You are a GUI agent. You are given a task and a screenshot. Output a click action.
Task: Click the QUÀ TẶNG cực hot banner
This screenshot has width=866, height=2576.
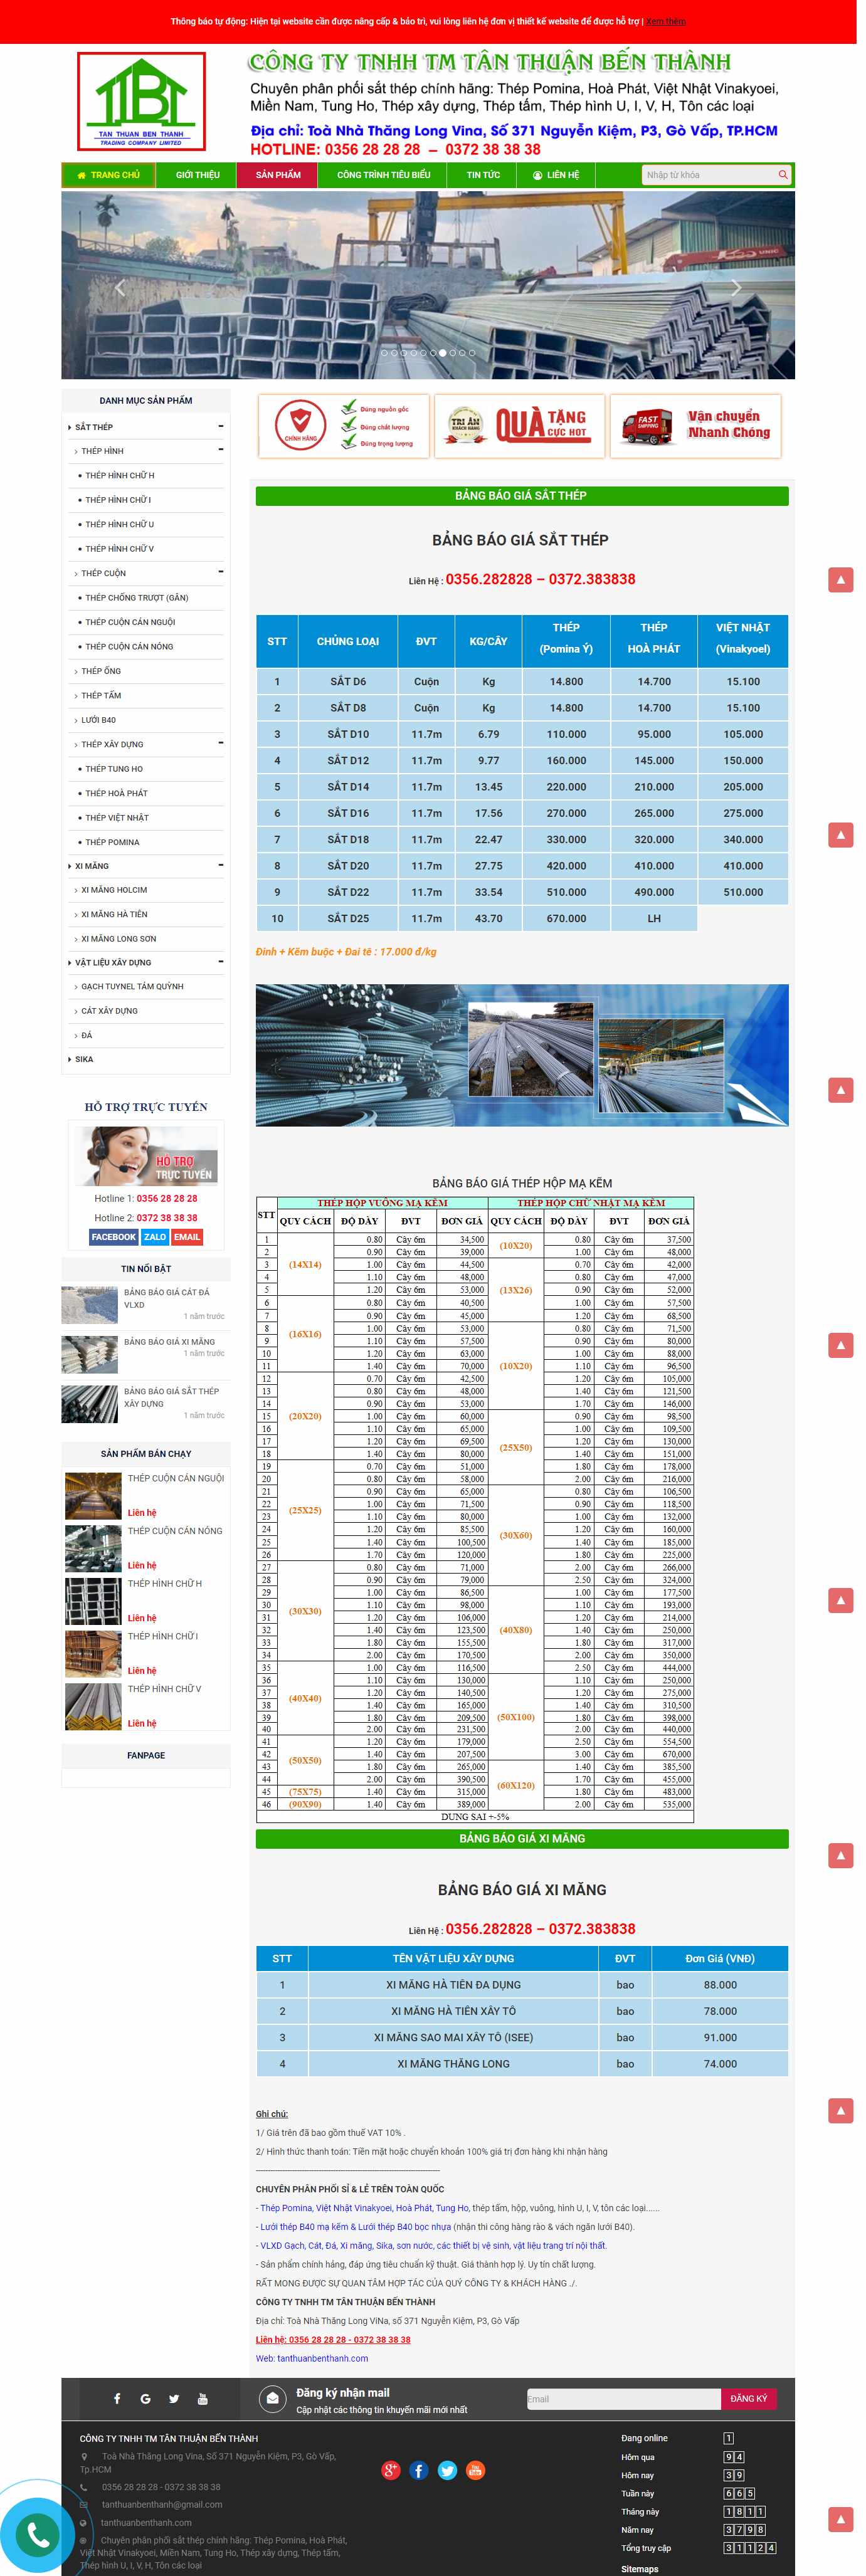pyautogui.click(x=519, y=426)
